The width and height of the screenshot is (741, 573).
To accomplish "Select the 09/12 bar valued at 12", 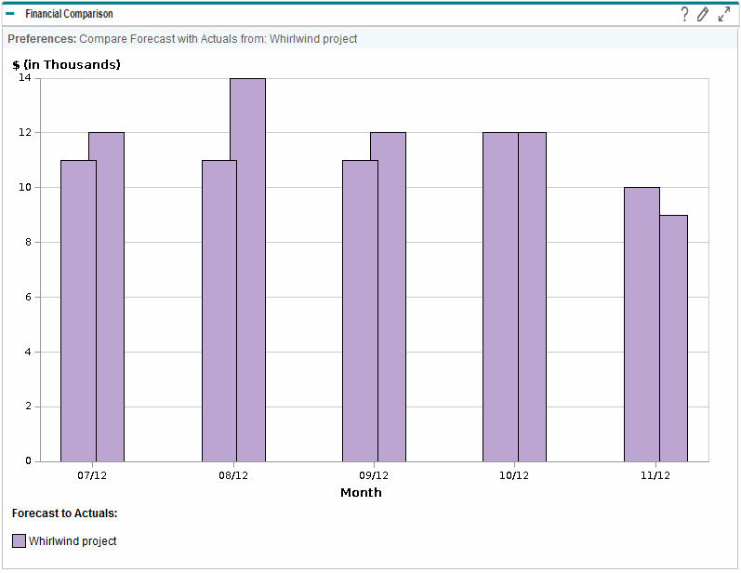I will click(x=389, y=297).
